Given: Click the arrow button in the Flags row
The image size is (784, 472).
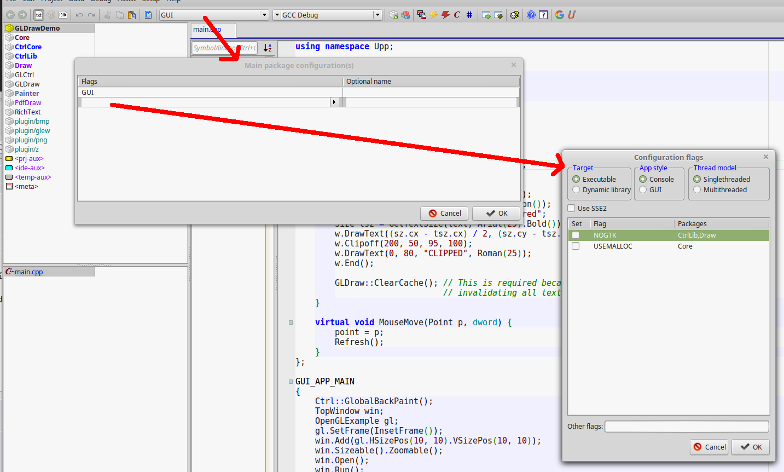Looking at the screenshot, I should point(334,102).
